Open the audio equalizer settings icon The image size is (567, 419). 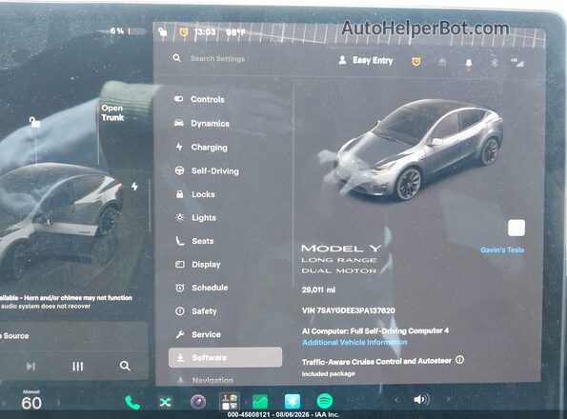(78, 367)
